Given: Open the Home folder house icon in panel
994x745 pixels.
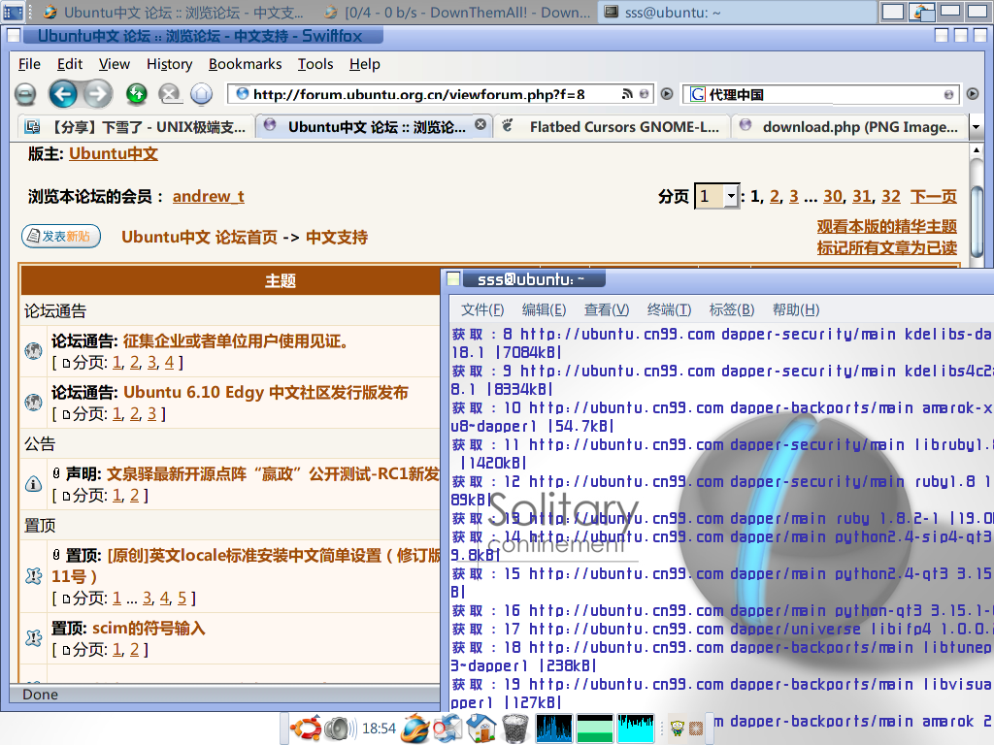Looking at the screenshot, I should tap(481, 728).
